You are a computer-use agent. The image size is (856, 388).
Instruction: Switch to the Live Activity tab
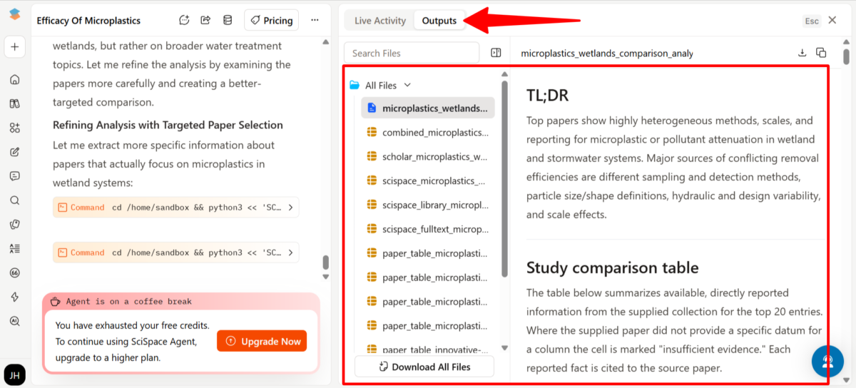[x=379, y=21]
